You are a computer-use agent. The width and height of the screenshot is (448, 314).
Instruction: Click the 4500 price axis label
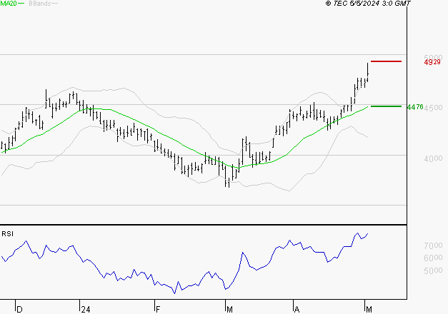[434, 108]
